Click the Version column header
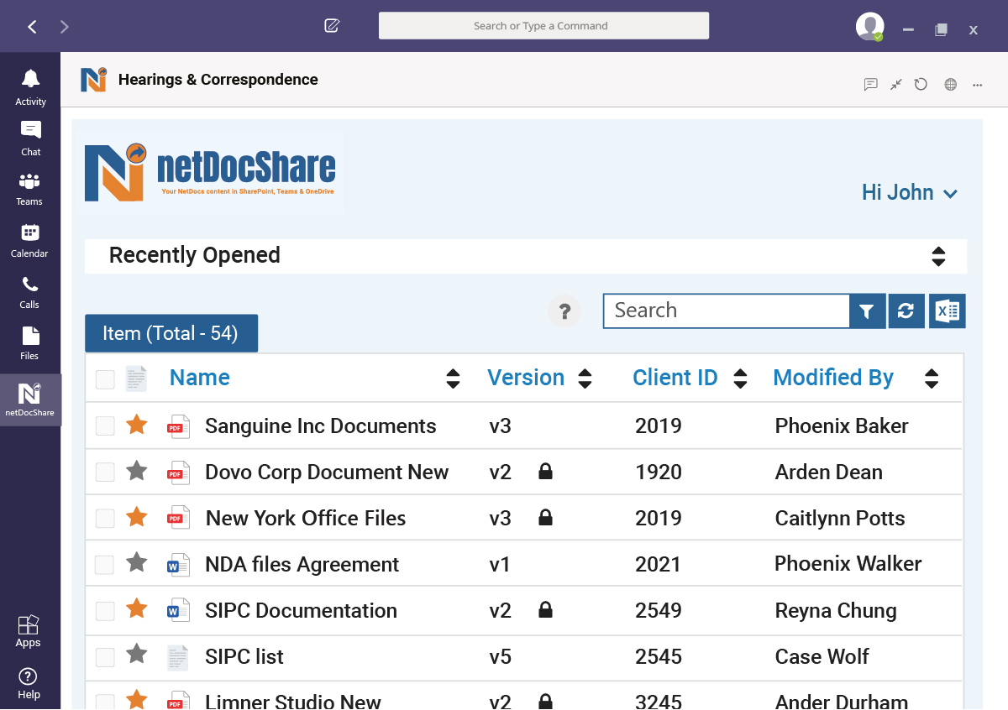Viewport: 1008px width, 710px height. 526,378
